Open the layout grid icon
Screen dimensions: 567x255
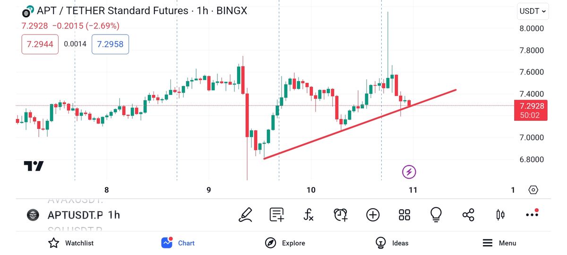pos(404,215)
